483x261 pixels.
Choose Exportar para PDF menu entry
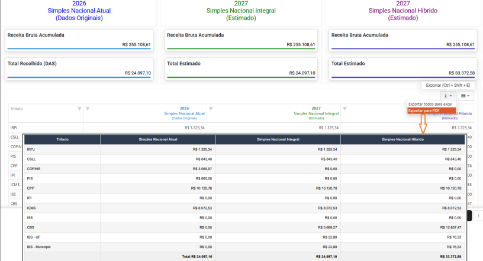point(432,110)
